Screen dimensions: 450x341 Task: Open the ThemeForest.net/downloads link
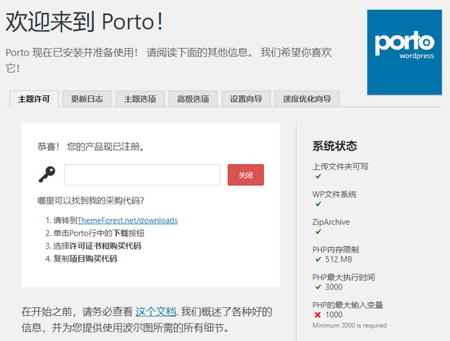click(x=127, y=220)
